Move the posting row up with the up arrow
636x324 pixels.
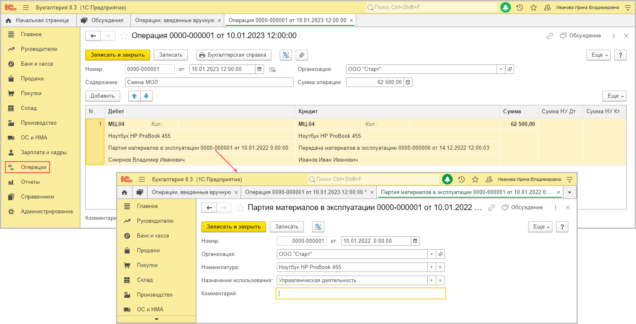[x=134, y=96]
